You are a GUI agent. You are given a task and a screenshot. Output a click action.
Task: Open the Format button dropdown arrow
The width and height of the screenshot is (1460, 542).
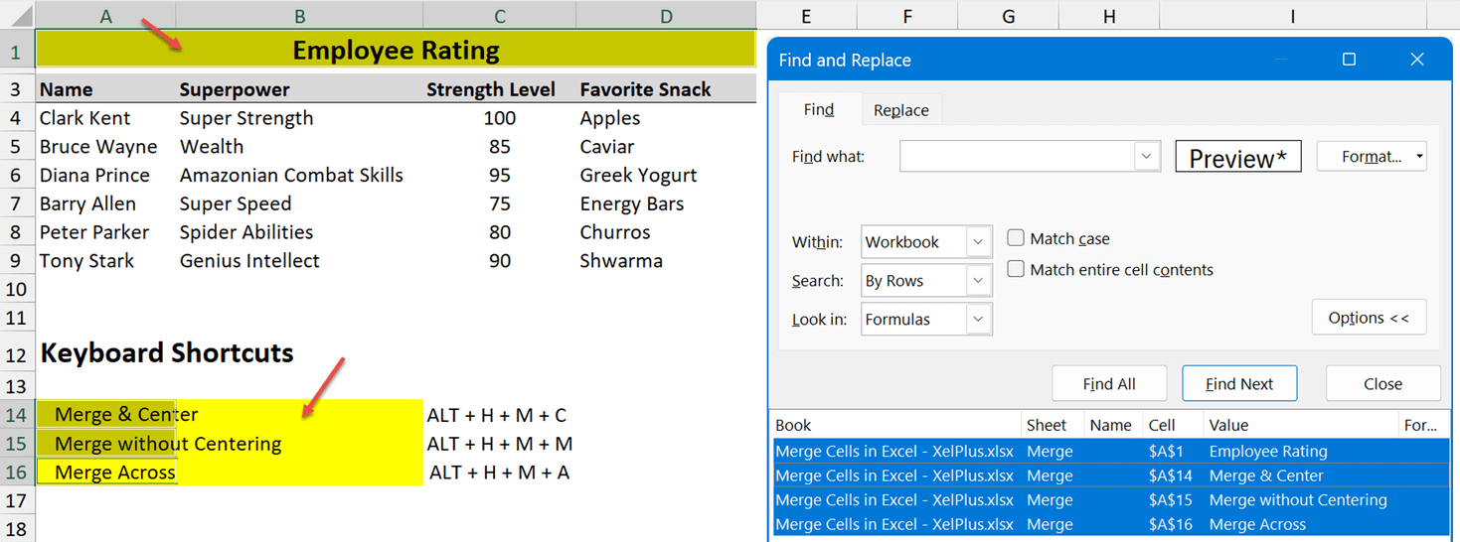point(1419,157)
